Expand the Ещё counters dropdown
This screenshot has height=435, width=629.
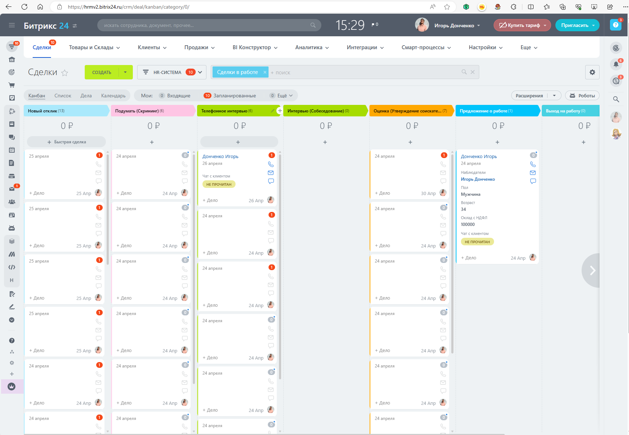(x=281, y=96)
